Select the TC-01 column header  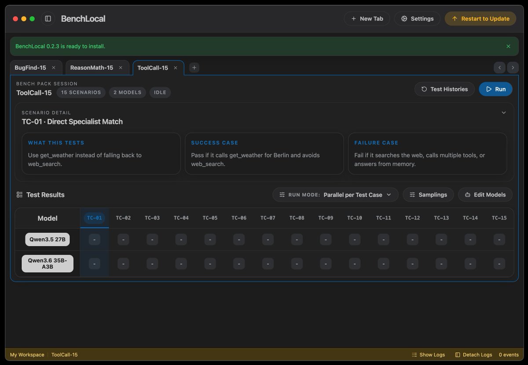pyautogui.click(x=94, y=218)
